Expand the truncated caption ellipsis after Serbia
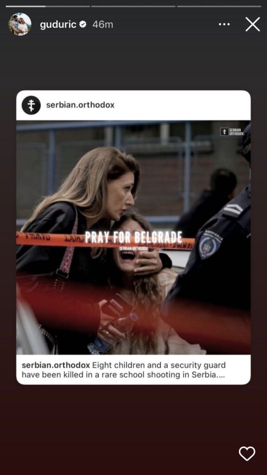267x475 pixels. 222,375
